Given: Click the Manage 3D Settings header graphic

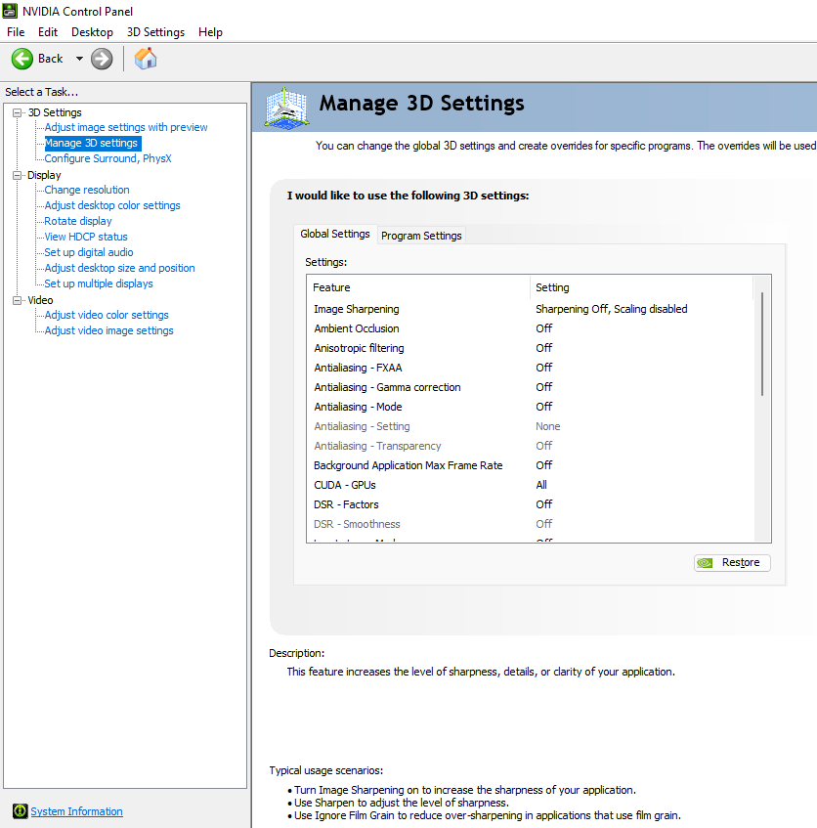Looking at the screenshot, I should point(286,108).
